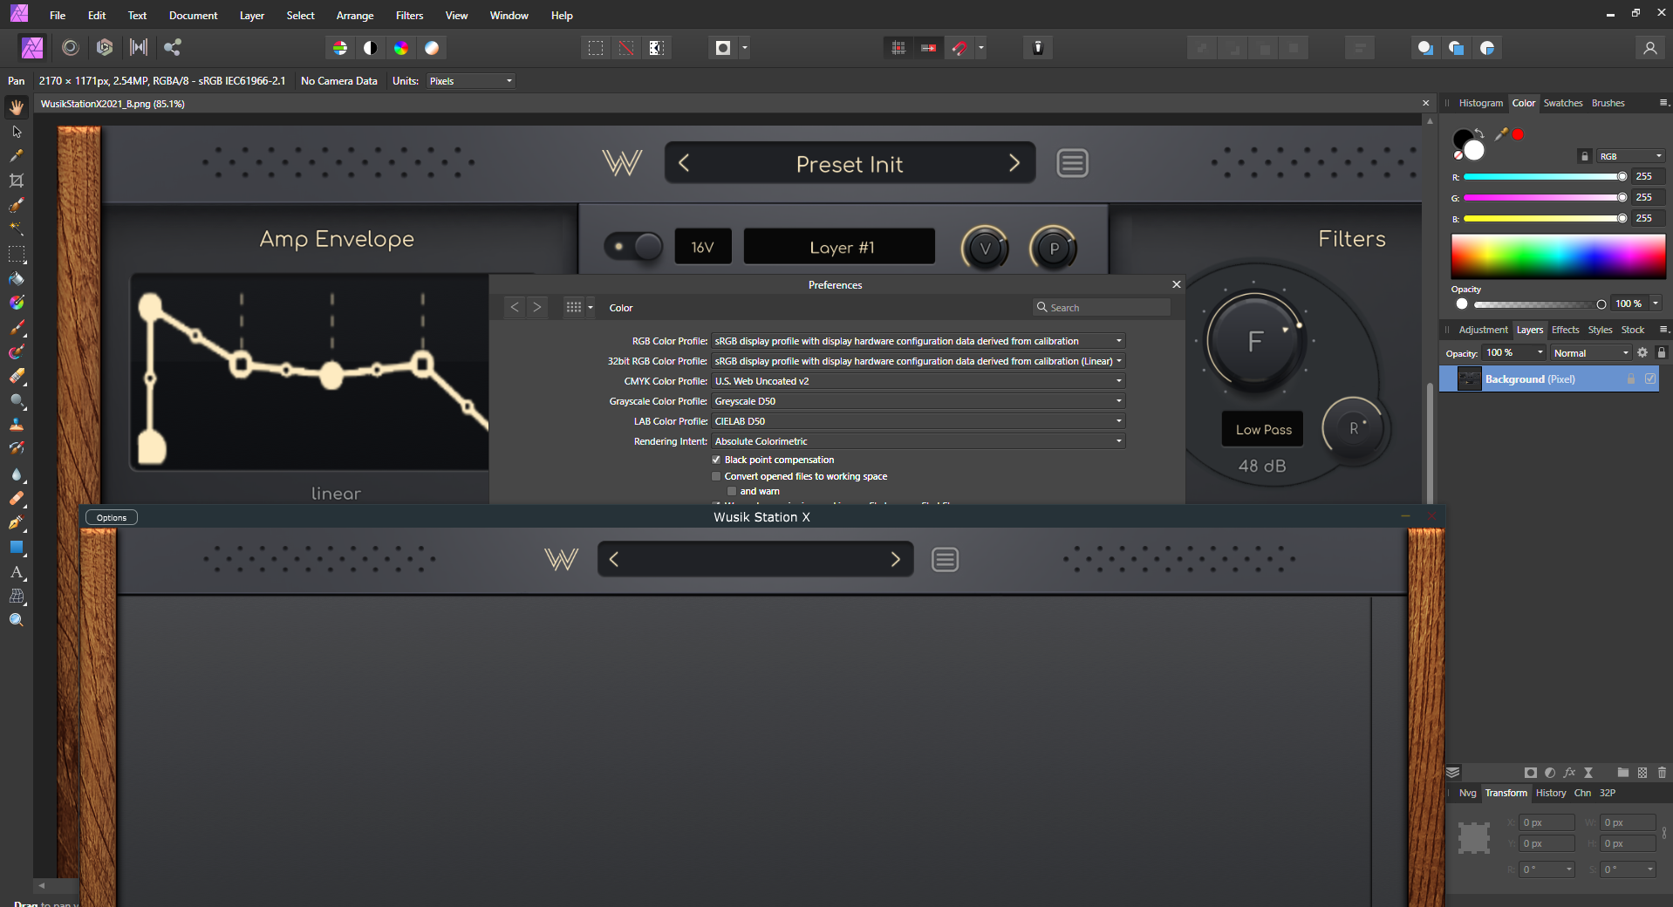Open the LAB Color Profile dropdown
This screenshot has height=907, width=1673.
(918, 421)
